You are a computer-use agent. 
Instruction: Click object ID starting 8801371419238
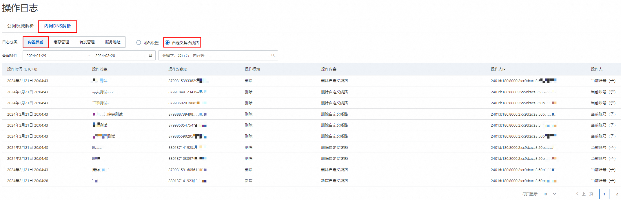187,181
